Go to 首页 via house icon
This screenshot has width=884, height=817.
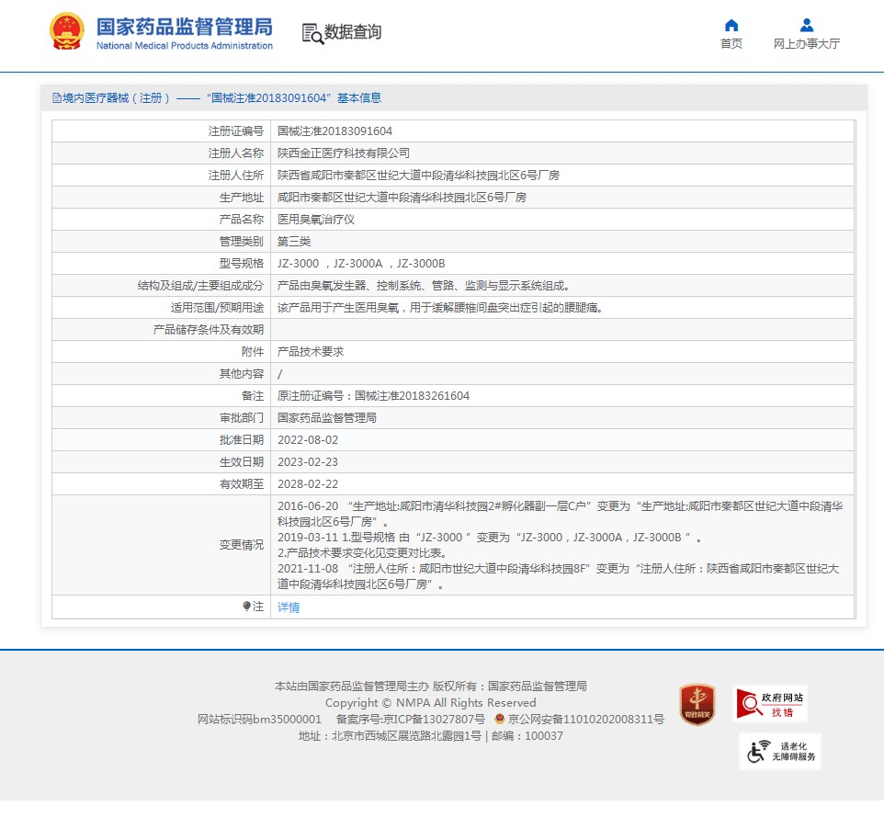pyautogui.click(x=731, y=26)
